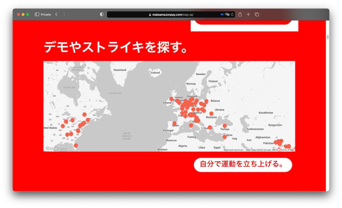Click the Egypt label on the map
The image size is (342, 208).
pyautogui.click(x=217, y=147)
